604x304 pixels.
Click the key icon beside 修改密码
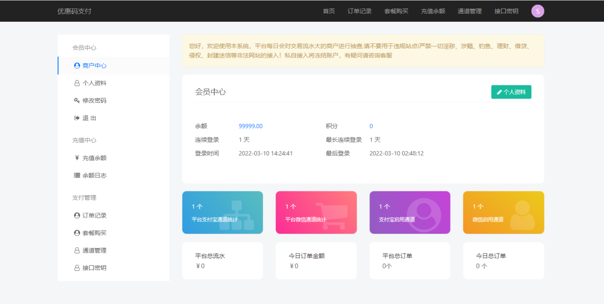coord(77,100)
